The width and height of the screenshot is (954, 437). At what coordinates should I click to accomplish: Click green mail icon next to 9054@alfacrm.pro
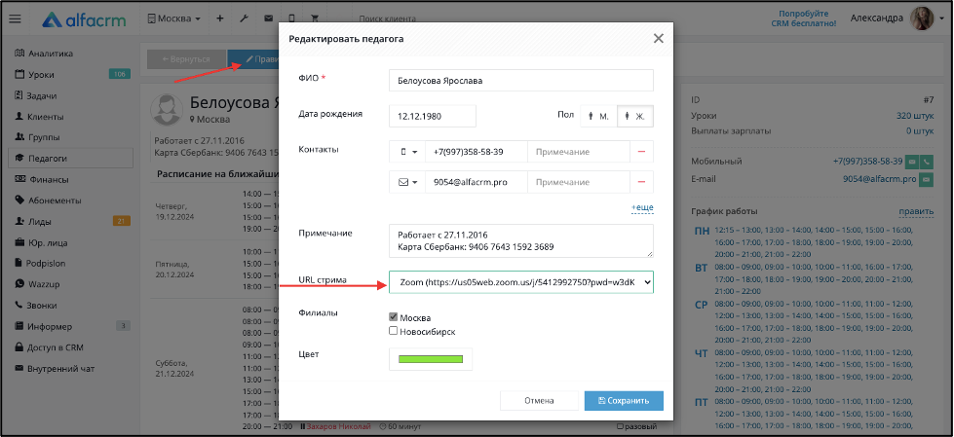coord(926,179)
